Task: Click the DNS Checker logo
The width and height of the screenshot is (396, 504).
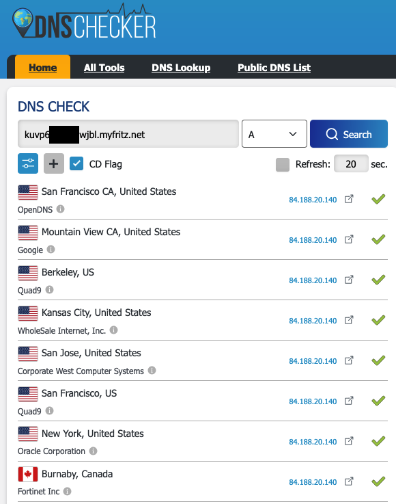Action: tap(84, 22)
